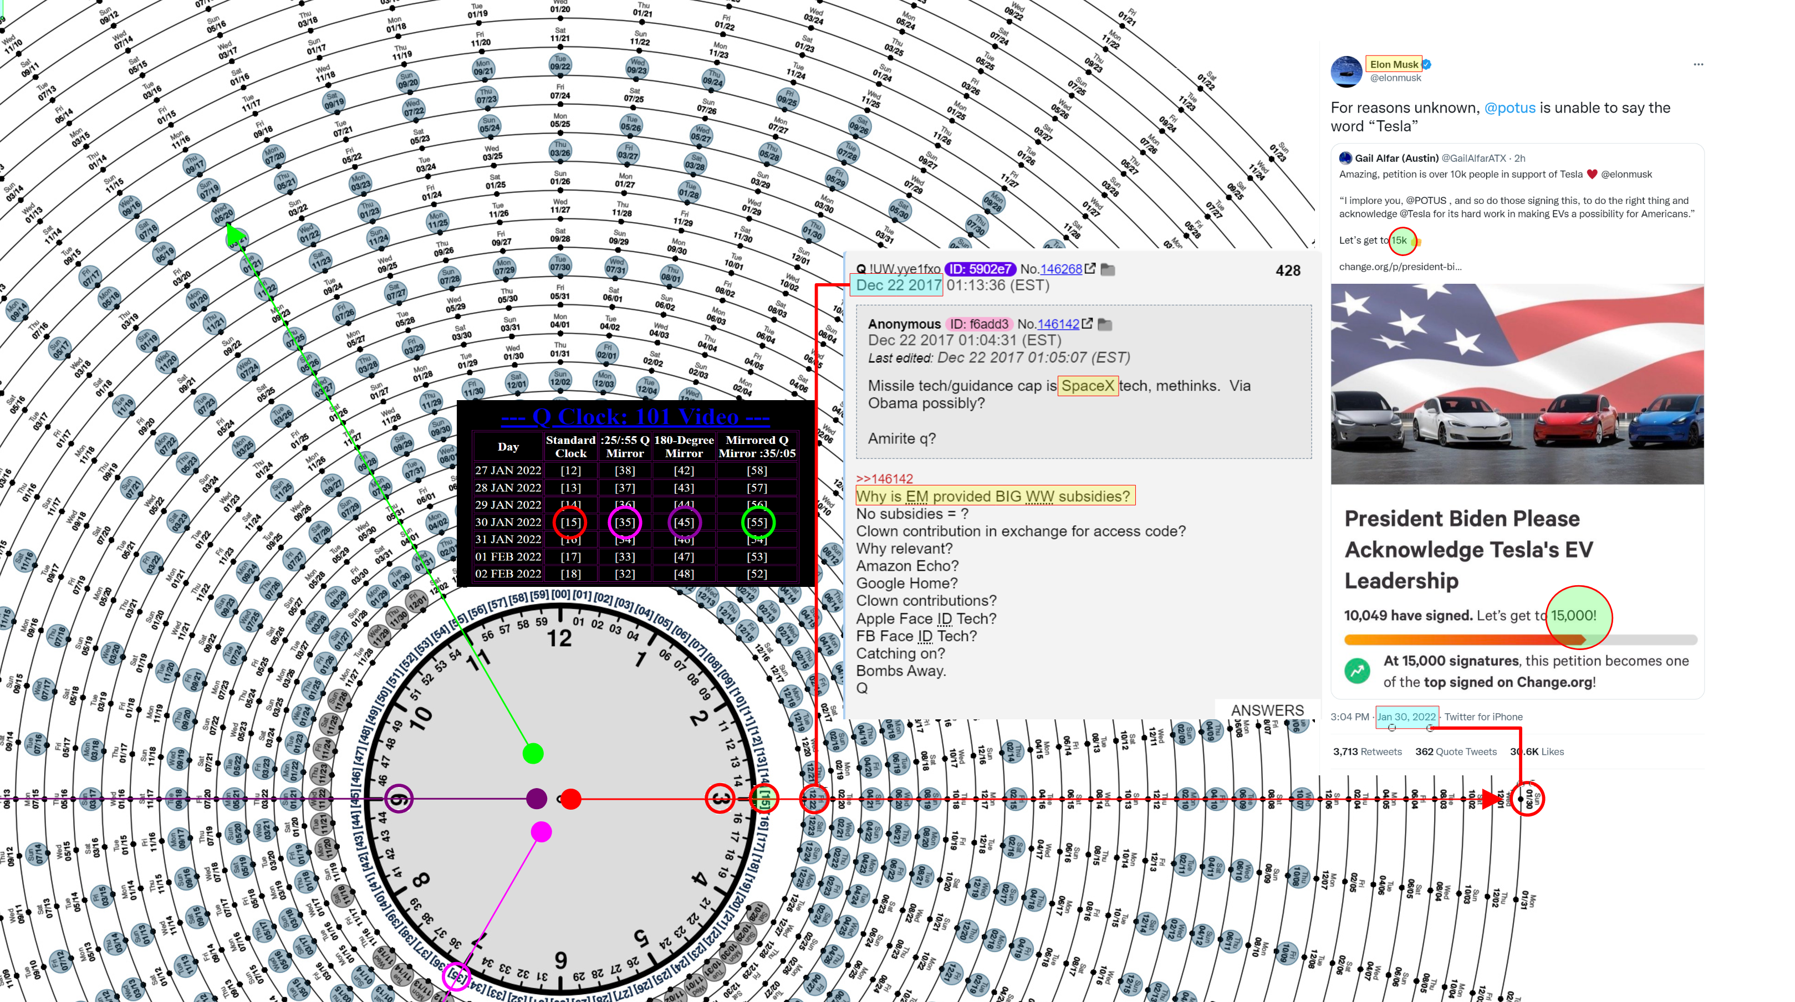Viewport: 1795px width, 1002px height.
Task: Click the ID: 5902e7 badge
Action: coord(980,269)
